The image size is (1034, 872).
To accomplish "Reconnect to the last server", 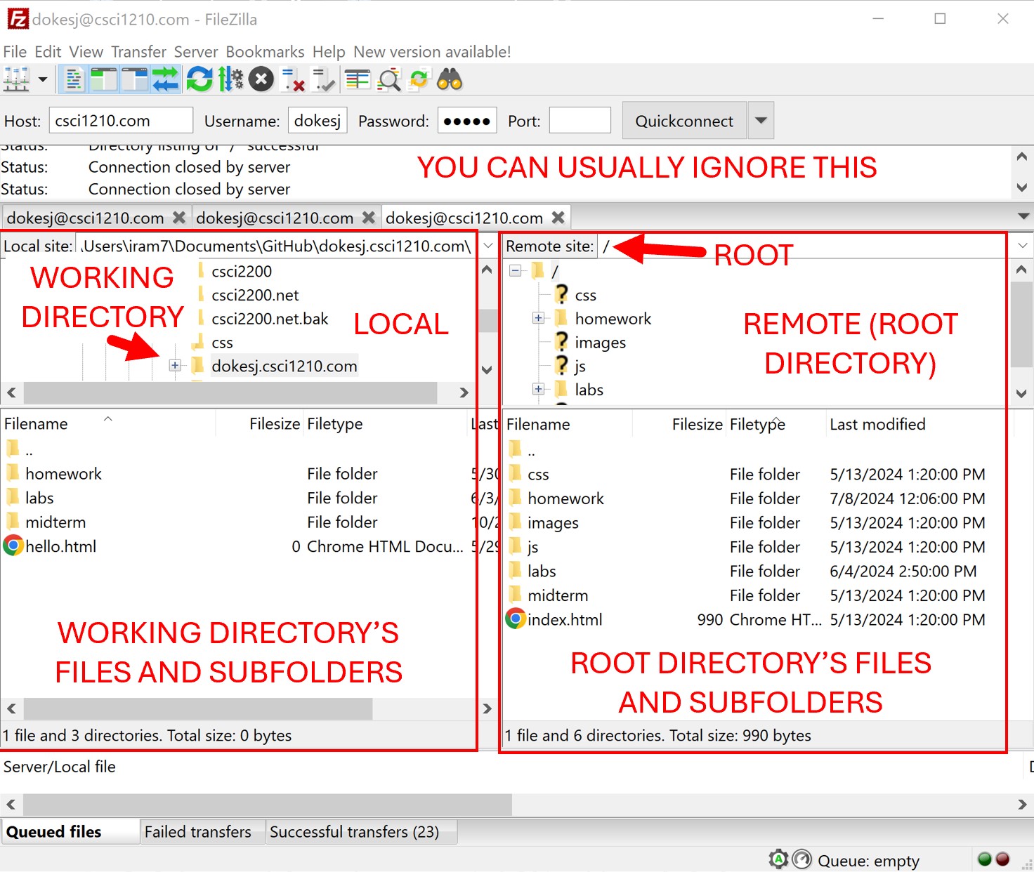I will tap(323, 80).
